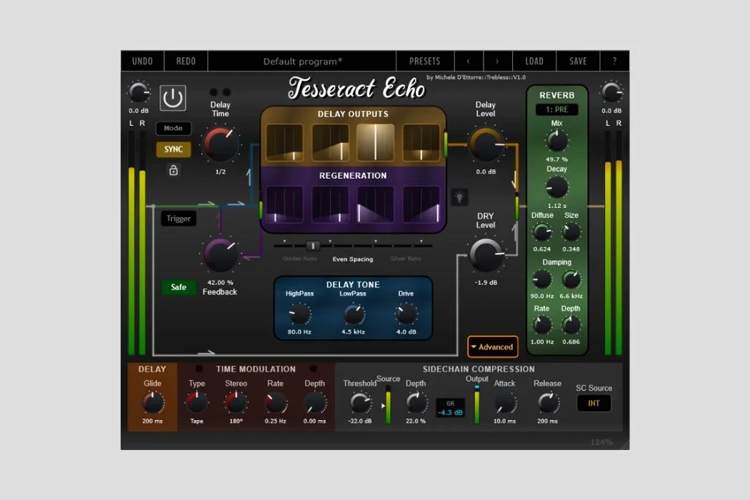Screen dimensions: 750x500
Task: Click LOAD in the top bar
Action: click(x=534, y=61)
